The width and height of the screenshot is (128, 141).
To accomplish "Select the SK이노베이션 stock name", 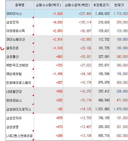I will (15, 39).
